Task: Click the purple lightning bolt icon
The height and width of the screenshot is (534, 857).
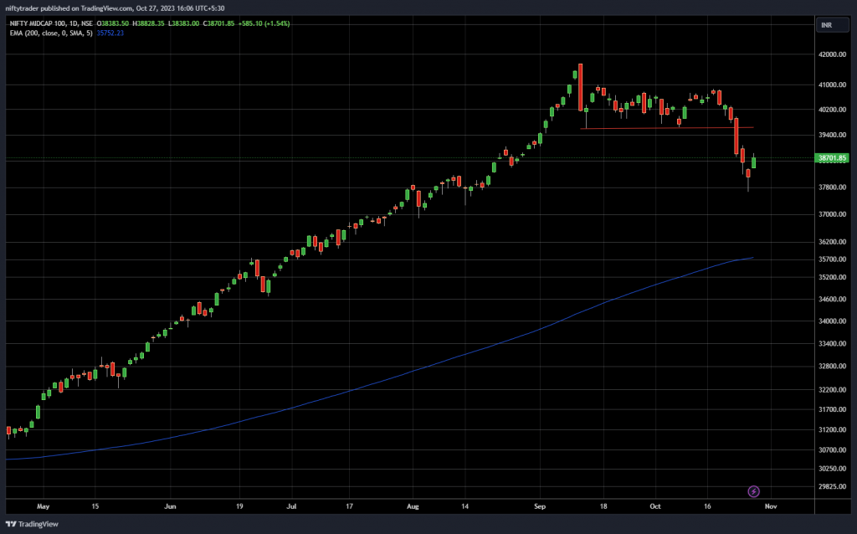Action: [x=753, y=491]
